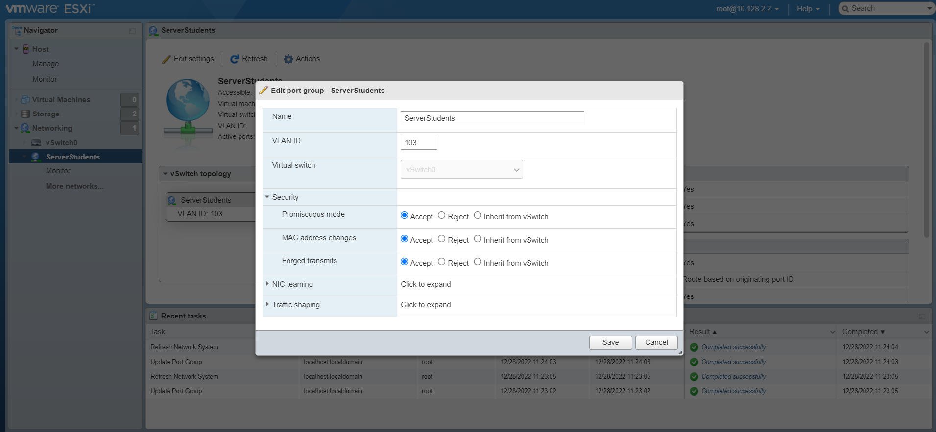The height and width of the screenshot is (432, 936).
Task: Open the root@10.128.2.2 user menu
Action: 747,9
